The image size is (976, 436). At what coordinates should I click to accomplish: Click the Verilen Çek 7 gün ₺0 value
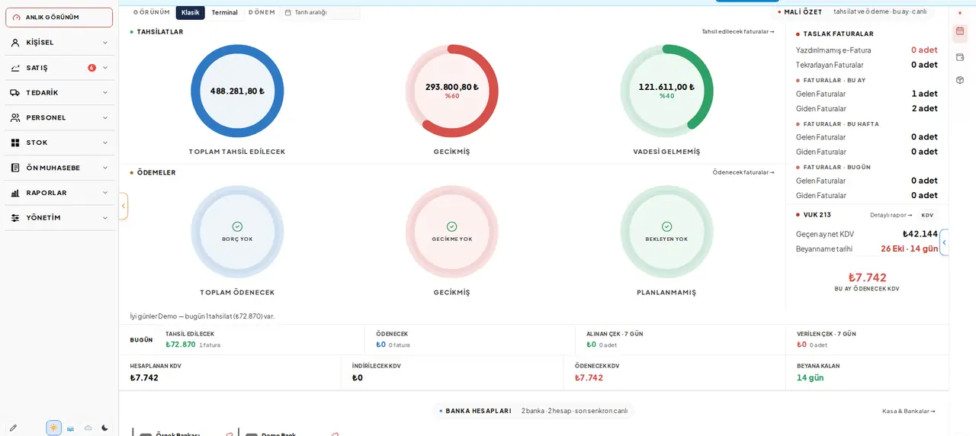(x=801, y=345)
